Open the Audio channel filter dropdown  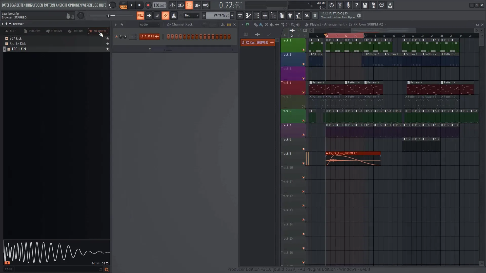(x=149, y=25)
